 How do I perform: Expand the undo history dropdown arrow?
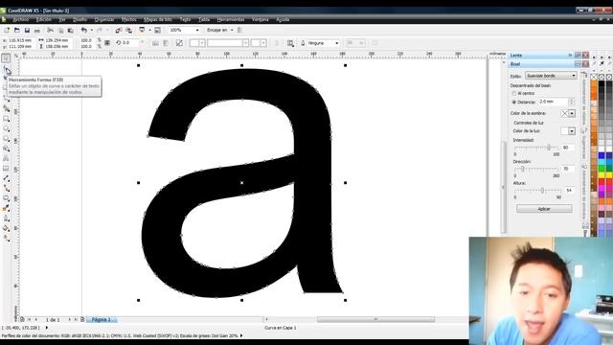tap(92, 30)
